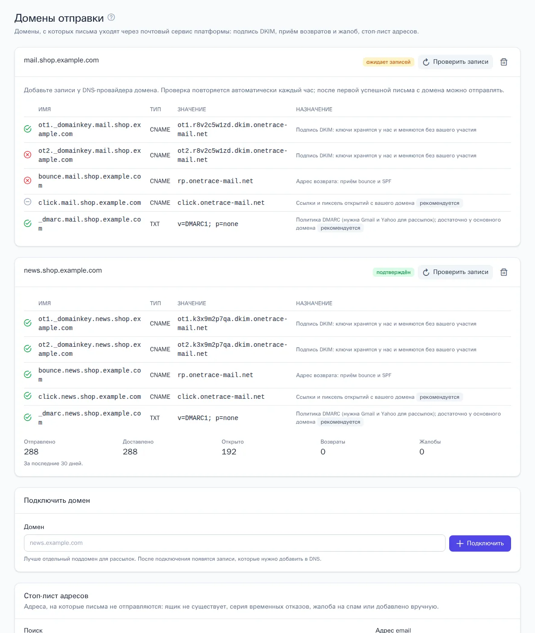The height and width of the screenshot is (633, 535).
Task: Click verified icon for ot1._domainkey.mail.shop record
Action: (x=28, y=129)
